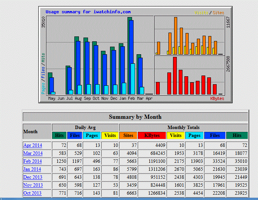The height and width of the screenshot is (200, 258).
Task: Select the 1311206 KBytes cell for Jan 2014
Action: point(152,169)
